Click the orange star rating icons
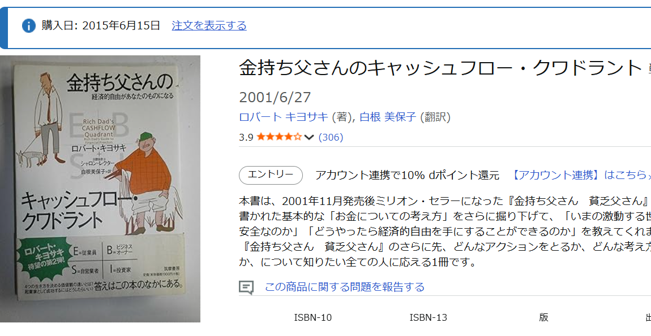651x336 pixels. point(280,137)
